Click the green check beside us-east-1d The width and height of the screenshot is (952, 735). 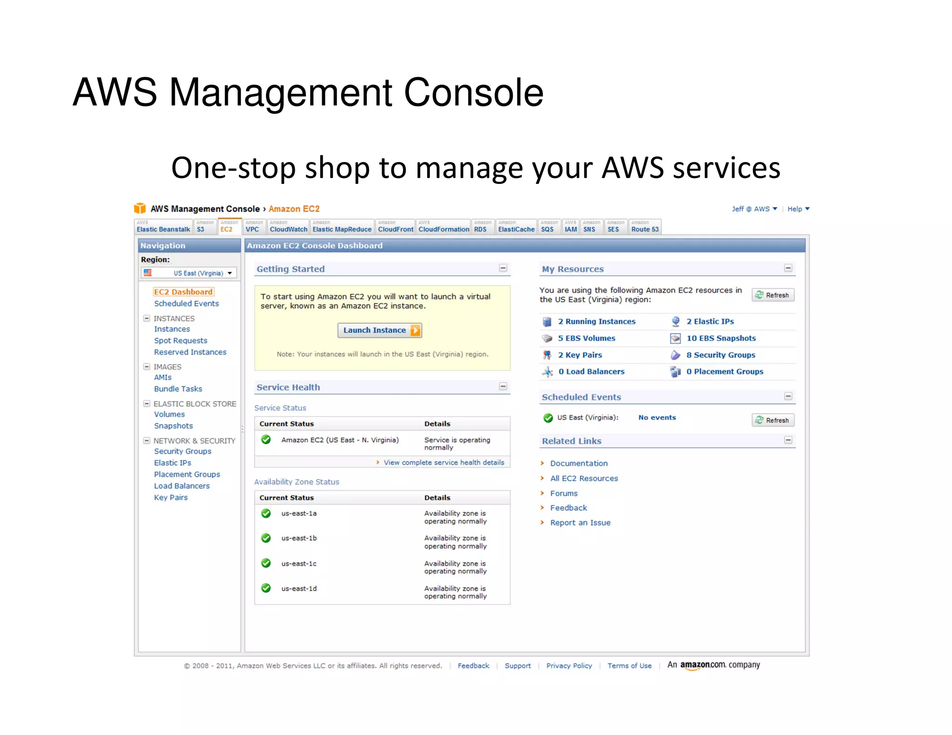tap(266, 588)
